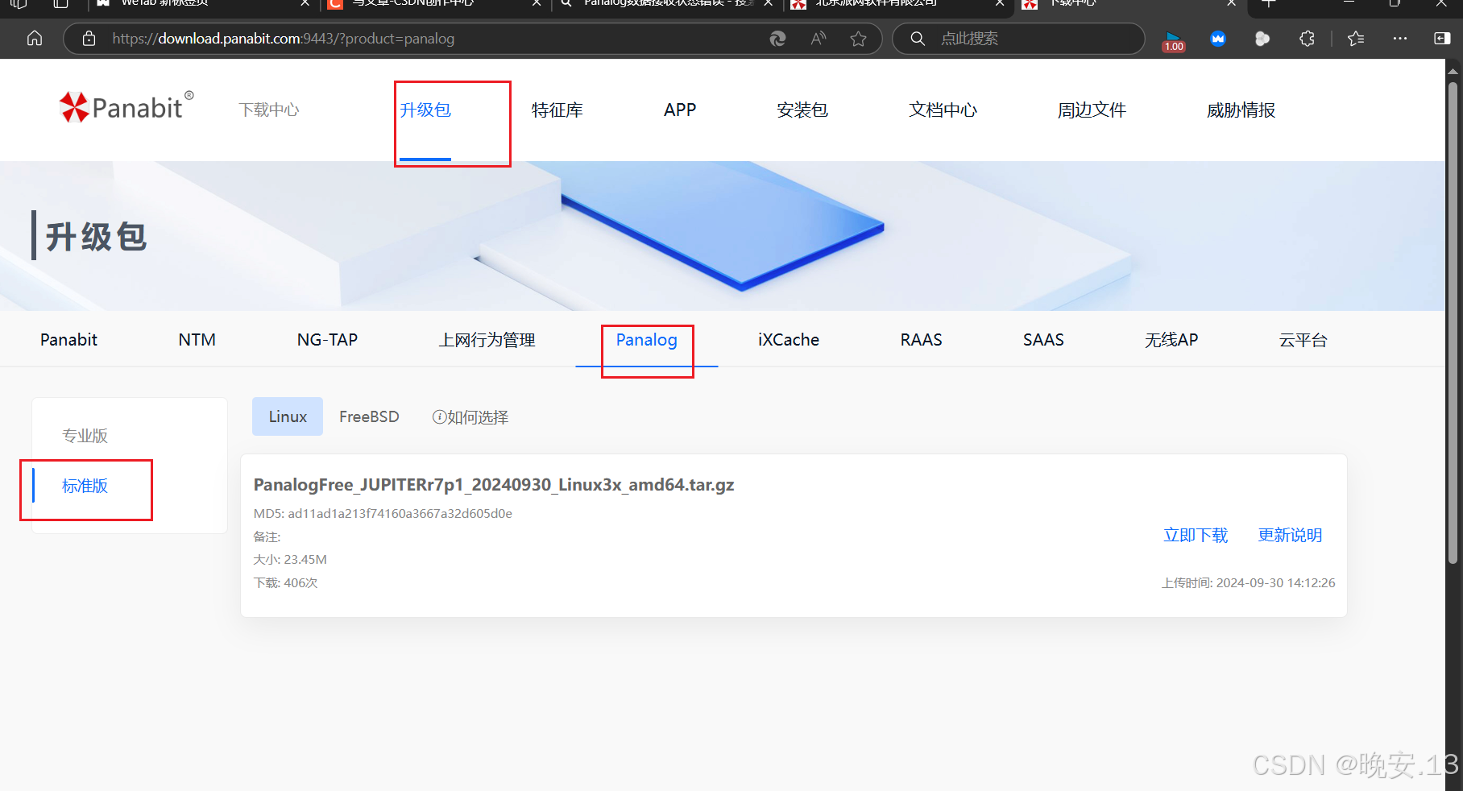1463x791 pixels.
Task: Switch to Panalog product tab
Action: click(646, 339)
